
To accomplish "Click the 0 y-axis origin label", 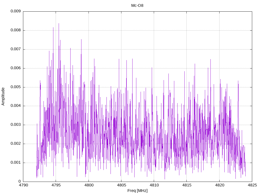I will tap(19, 182).
